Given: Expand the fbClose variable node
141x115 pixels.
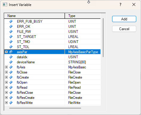Looking at the screenshot, I should [x=6, y=72].
